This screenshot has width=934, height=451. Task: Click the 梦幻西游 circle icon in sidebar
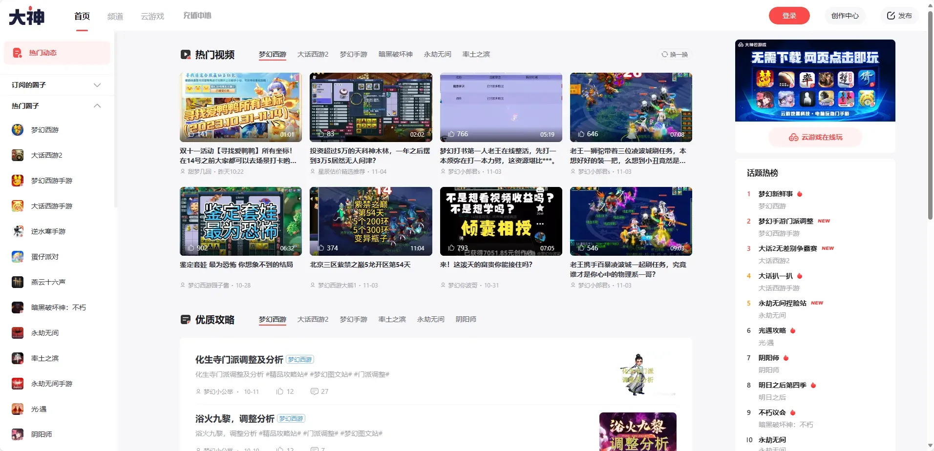coord(18,130)
